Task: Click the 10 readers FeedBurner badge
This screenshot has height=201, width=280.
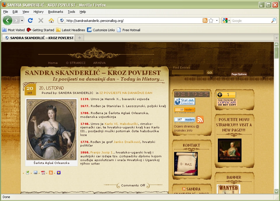Action: point(185,109)
